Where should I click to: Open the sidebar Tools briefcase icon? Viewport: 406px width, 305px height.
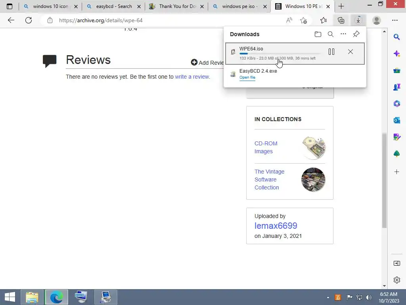point(396,71)
